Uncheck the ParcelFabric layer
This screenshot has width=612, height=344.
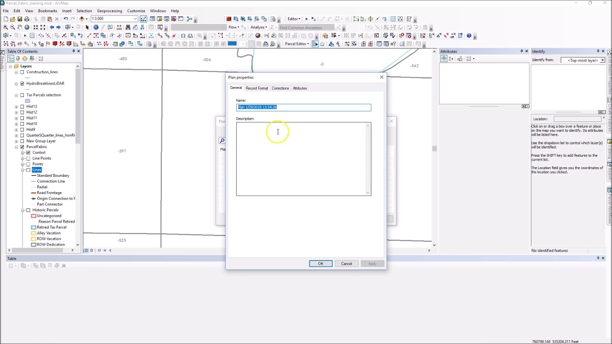22,146
